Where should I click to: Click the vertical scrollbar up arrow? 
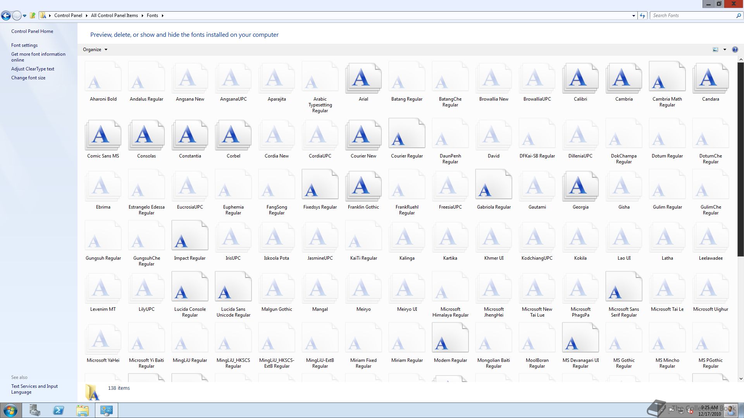pyautogui.click(x=741, y=60)
